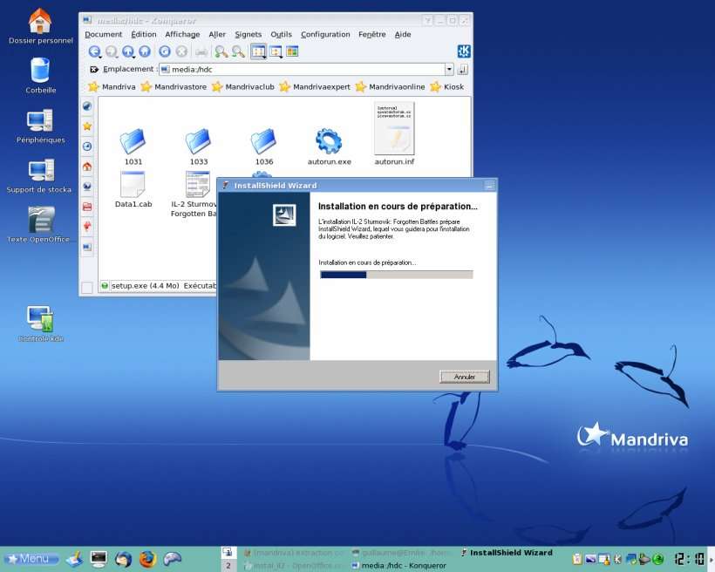Open the Corbeille trash desktop icon
The height and width of the screenshot is (572, 715).
pos(41,76)
